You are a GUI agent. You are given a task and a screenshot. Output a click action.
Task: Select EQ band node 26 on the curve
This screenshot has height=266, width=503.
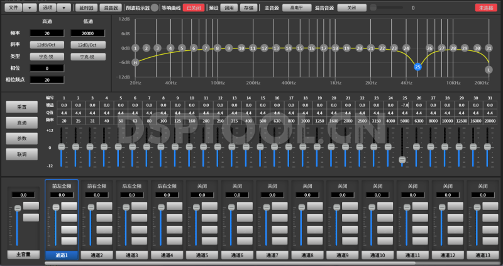(429, 48)
